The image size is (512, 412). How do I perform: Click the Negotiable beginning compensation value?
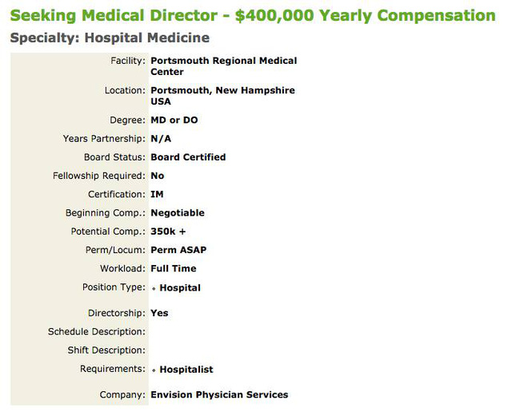tap(178, 213)
